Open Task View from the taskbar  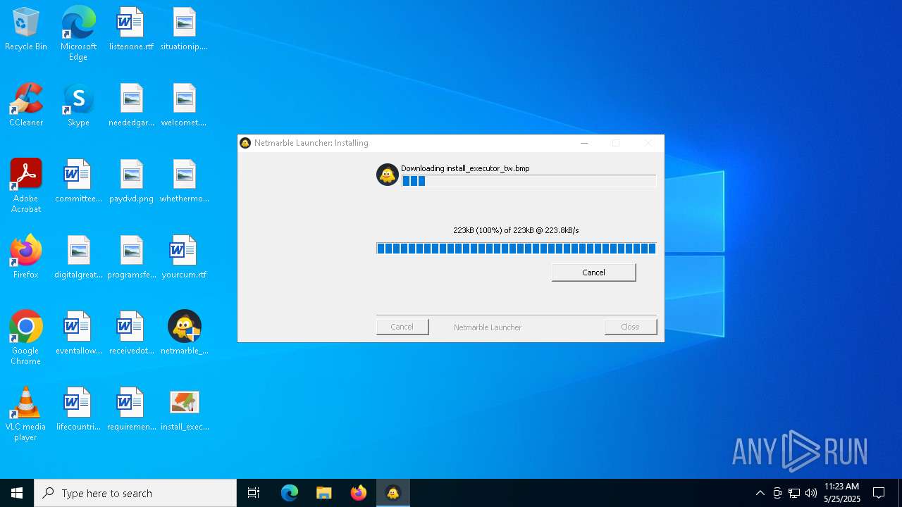point(254,493)
